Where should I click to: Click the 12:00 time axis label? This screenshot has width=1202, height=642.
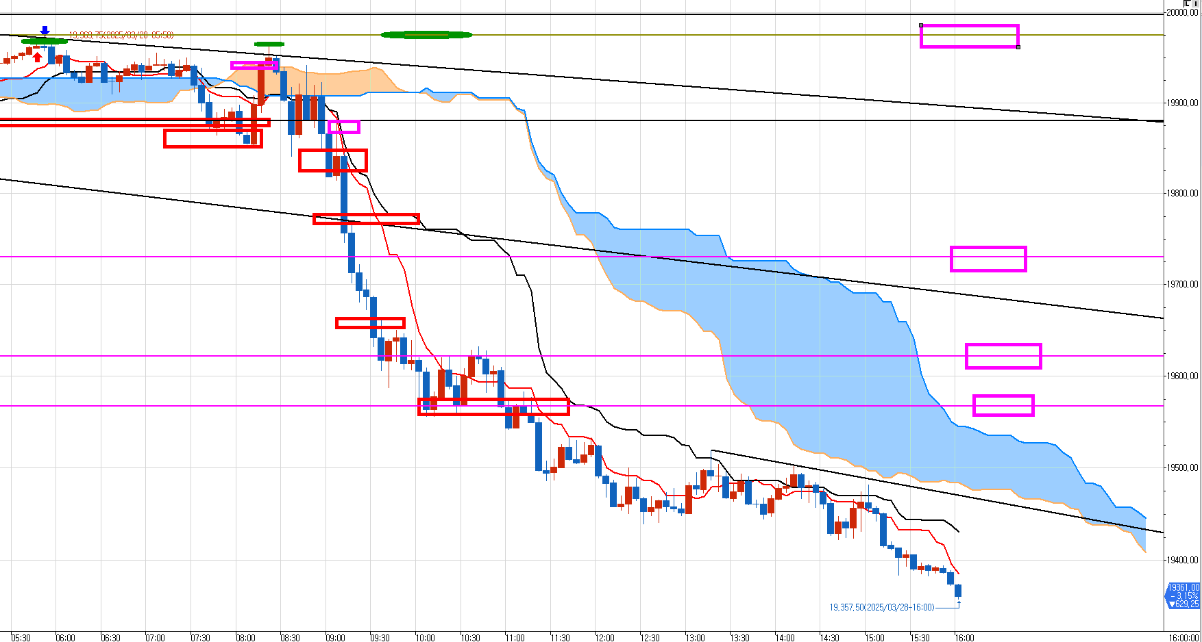pyautogui.click(x=605, y=638)
